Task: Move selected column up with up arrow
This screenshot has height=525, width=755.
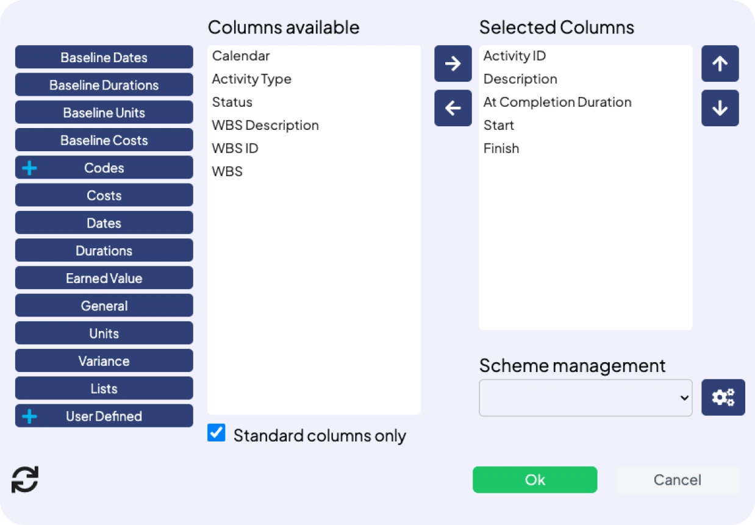Action: point(720,63)
